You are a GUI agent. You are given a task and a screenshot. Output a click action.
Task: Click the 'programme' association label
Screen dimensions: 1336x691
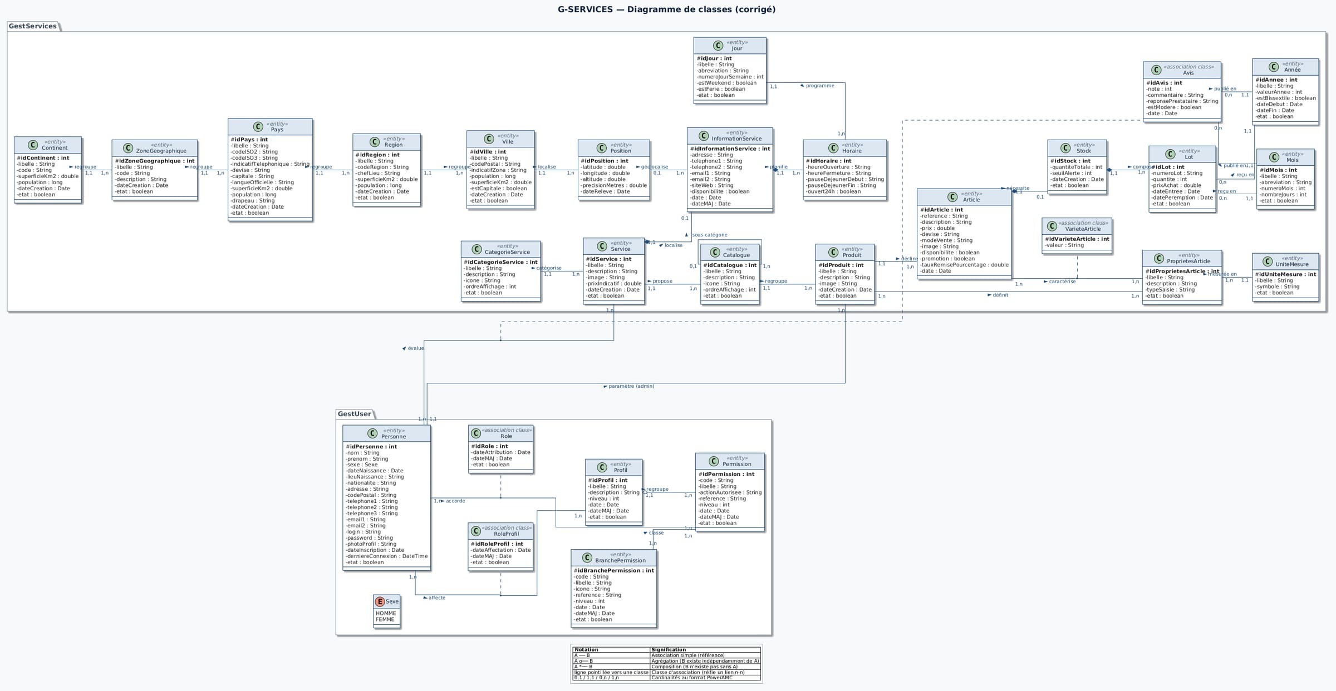820,86
